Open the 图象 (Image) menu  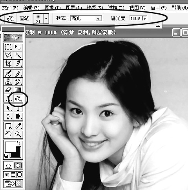point(53,8)
